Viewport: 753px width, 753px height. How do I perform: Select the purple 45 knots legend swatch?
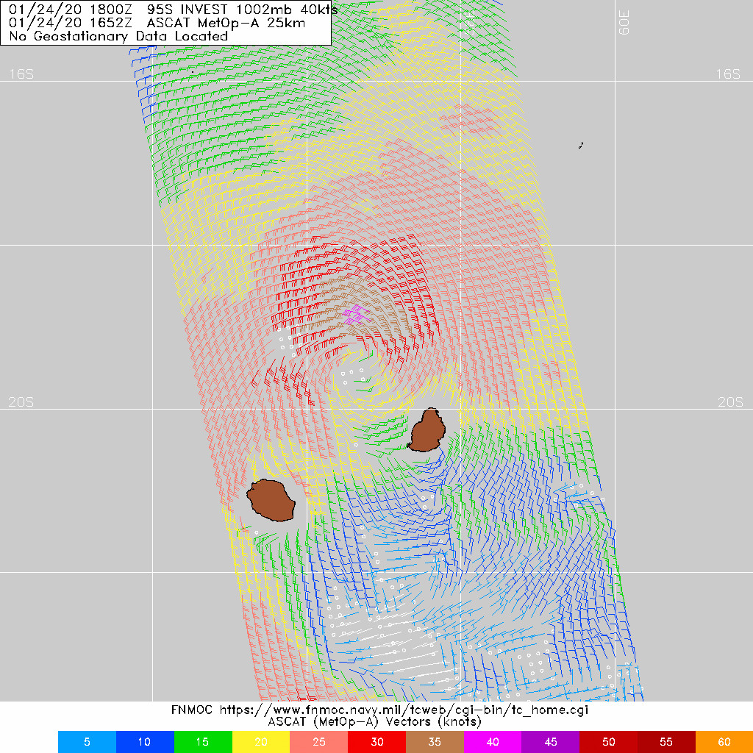(550, 742)
